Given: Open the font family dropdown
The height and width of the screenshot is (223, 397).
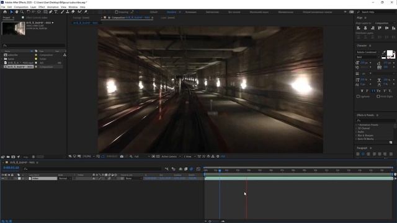Looking at the screenshot, I should pos(368,52).
